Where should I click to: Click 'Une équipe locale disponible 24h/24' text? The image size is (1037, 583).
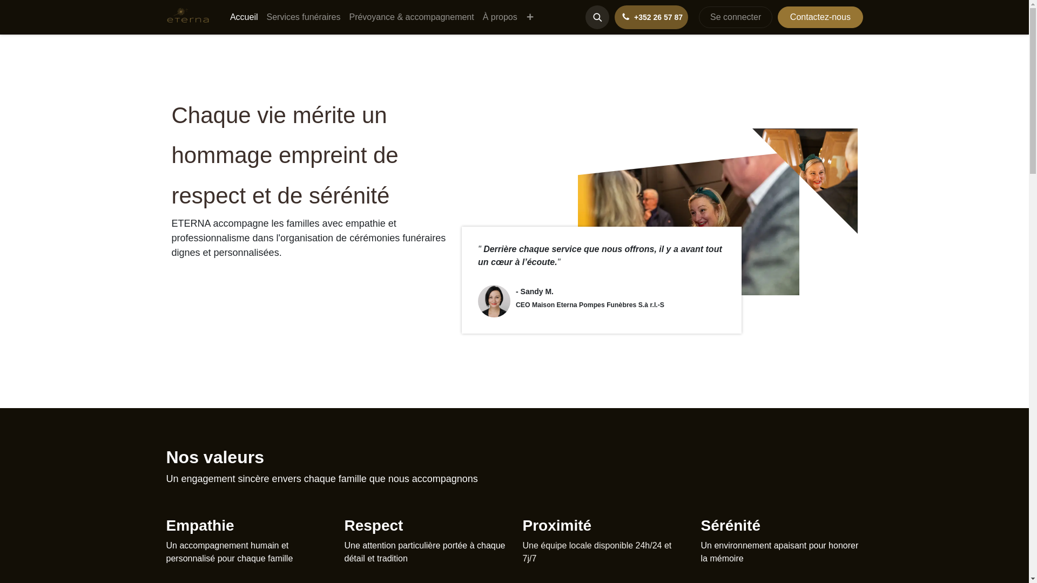(597, 552)
